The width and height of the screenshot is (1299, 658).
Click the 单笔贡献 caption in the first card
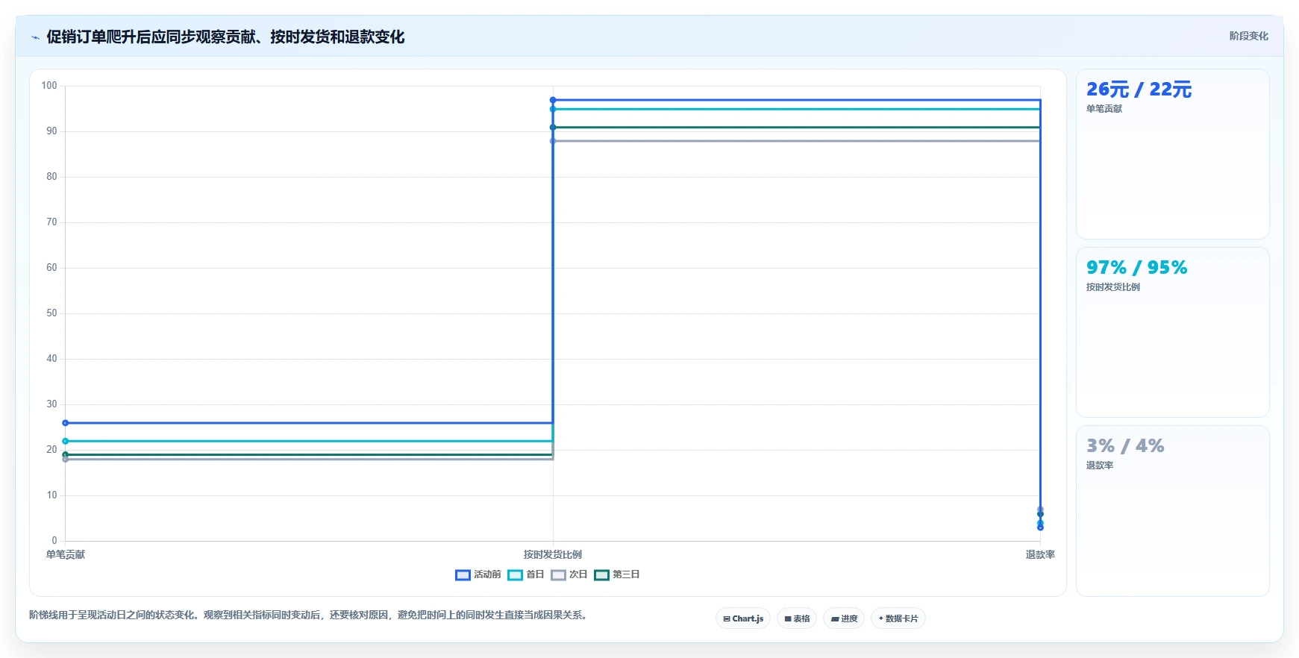click(x=1104, y=109)
